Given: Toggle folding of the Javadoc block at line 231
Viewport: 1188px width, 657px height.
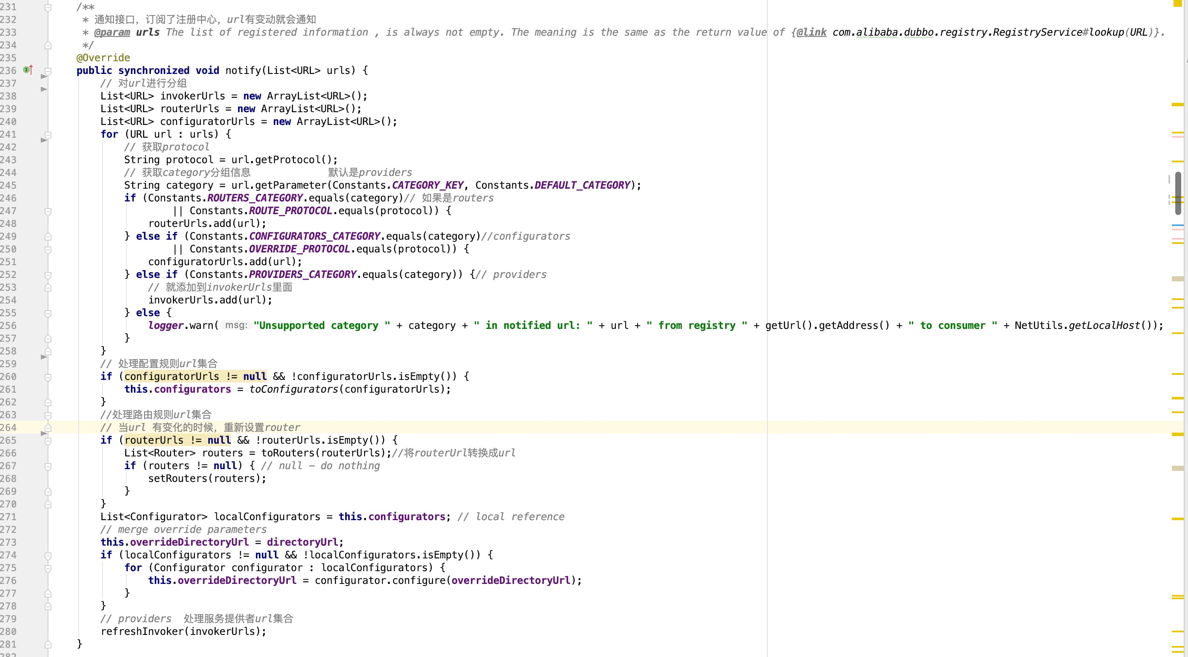Looking at the screenshot, I should (48, 7).
